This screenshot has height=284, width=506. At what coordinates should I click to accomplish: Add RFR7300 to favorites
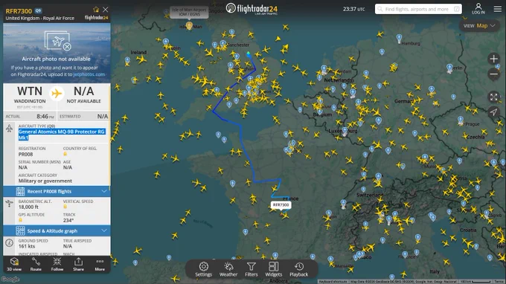(x=96, y=10)
